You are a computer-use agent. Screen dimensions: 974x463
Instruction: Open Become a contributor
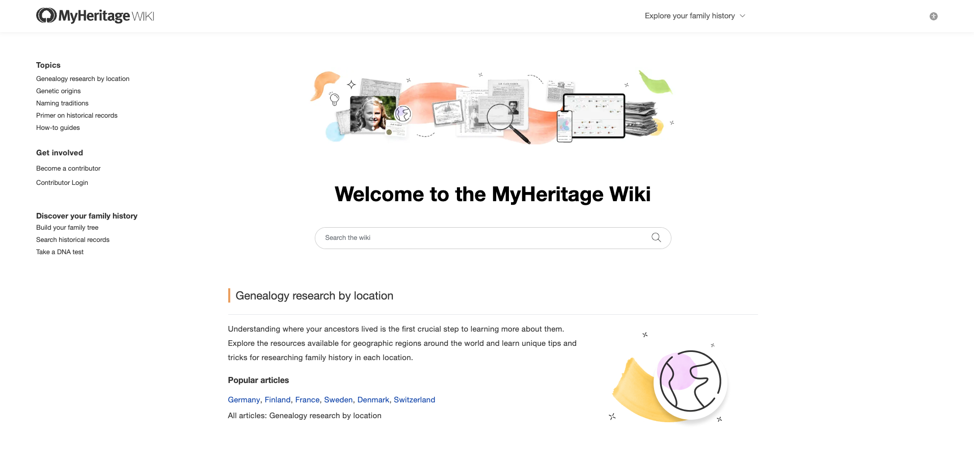point(68,168)
